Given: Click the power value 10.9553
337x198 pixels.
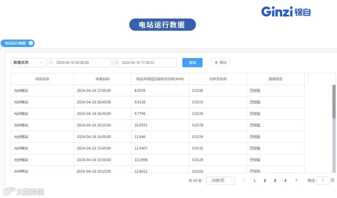Looking at the screenshot, I should [141, 125].
